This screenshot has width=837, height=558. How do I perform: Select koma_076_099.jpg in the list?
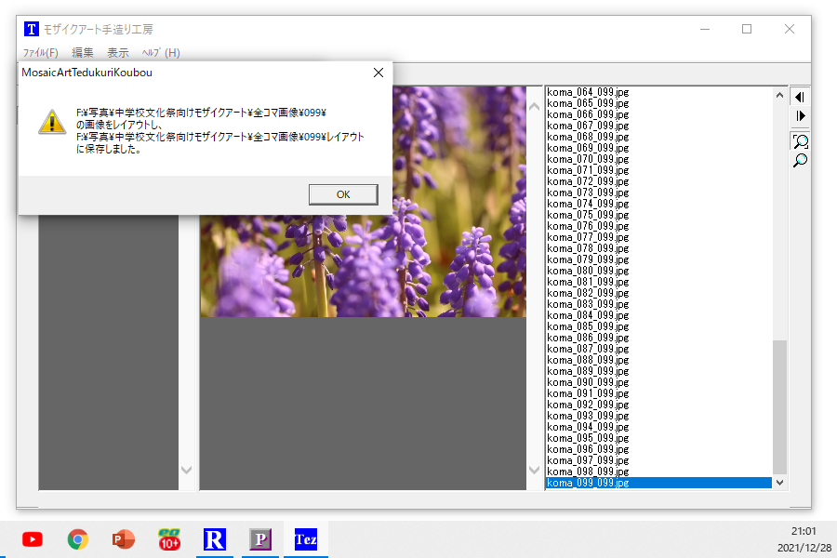tap(658, 226)
